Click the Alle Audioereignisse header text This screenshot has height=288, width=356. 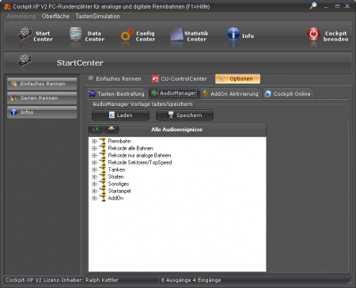pyautogui.click(x=176, y=130)
